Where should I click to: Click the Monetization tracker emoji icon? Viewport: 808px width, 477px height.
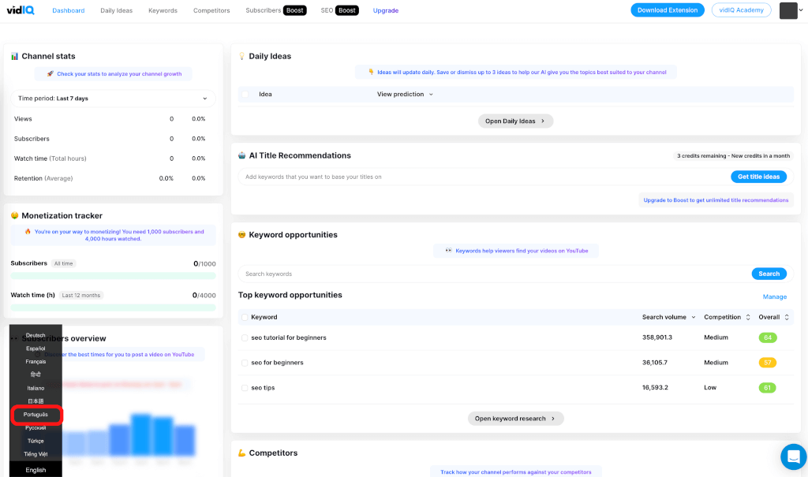click(14, 216)
